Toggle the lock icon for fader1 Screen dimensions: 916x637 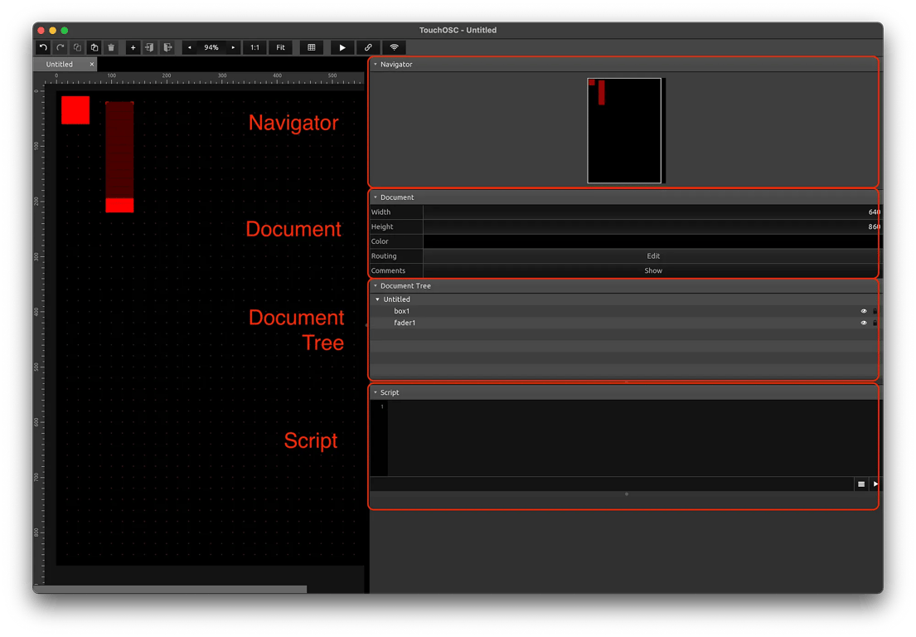[875, 323]
